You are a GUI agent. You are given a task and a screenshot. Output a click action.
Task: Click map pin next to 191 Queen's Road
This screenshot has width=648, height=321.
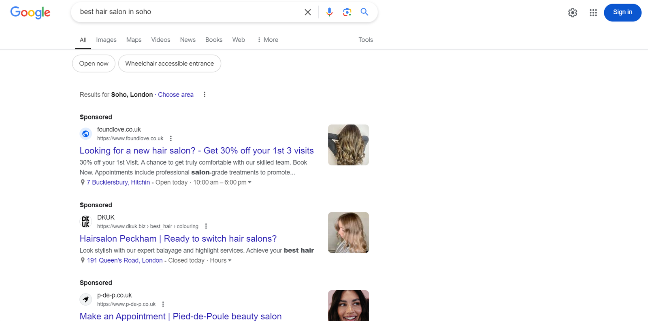tap(83, 260)
